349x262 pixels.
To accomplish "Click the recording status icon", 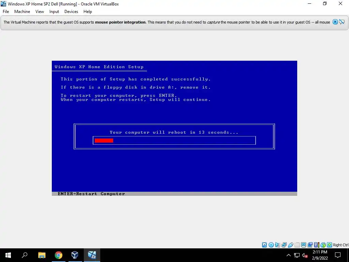I will (310, 245).
